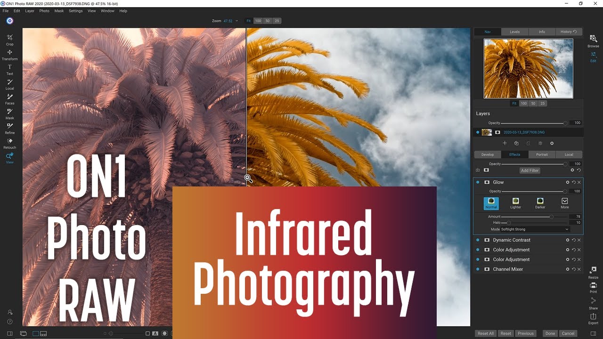The image size is (603, 339).
Task: Switch to the Develop tab
Action: 488,154
